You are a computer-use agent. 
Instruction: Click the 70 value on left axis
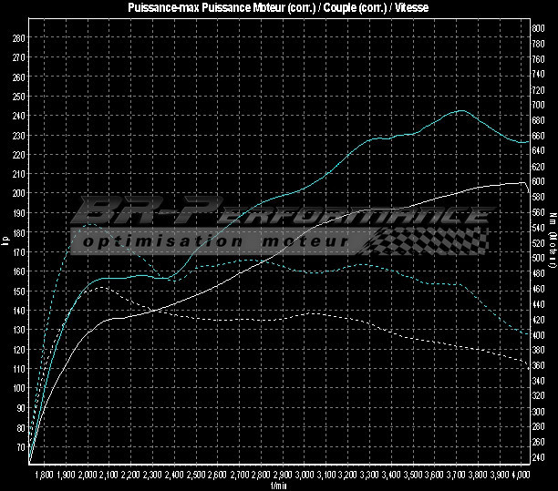pos(21,446)
